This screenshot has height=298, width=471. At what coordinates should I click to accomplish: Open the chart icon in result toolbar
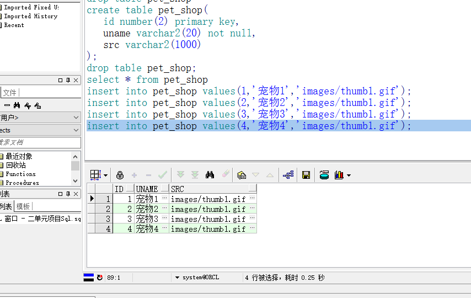[x=339, y=175]
